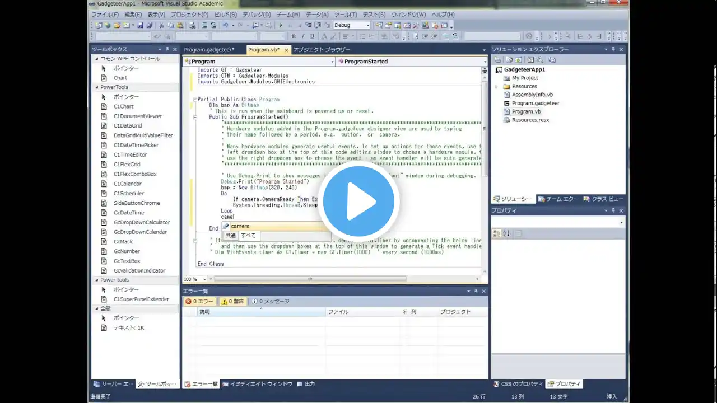Switch to the イミディエイト ウィンドウ tab
717x403 pixels.
click(257, 384)
